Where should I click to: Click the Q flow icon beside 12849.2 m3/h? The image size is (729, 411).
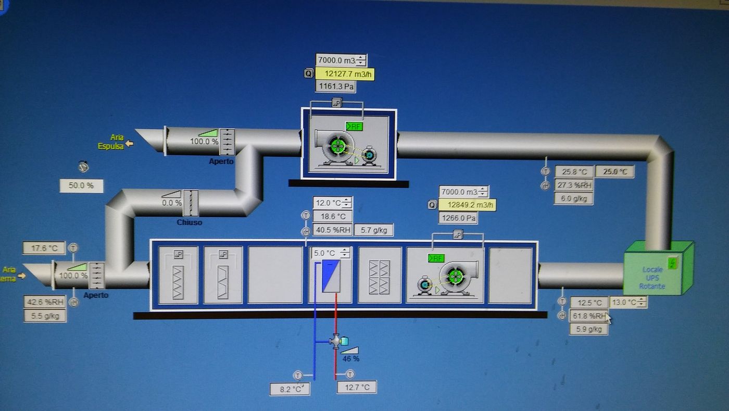(x=432, y=205)
